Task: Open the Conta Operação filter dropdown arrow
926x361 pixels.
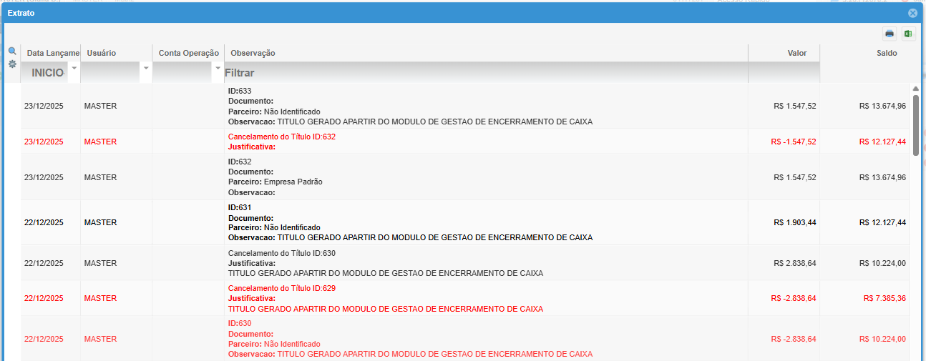Action: pos(218,68)
